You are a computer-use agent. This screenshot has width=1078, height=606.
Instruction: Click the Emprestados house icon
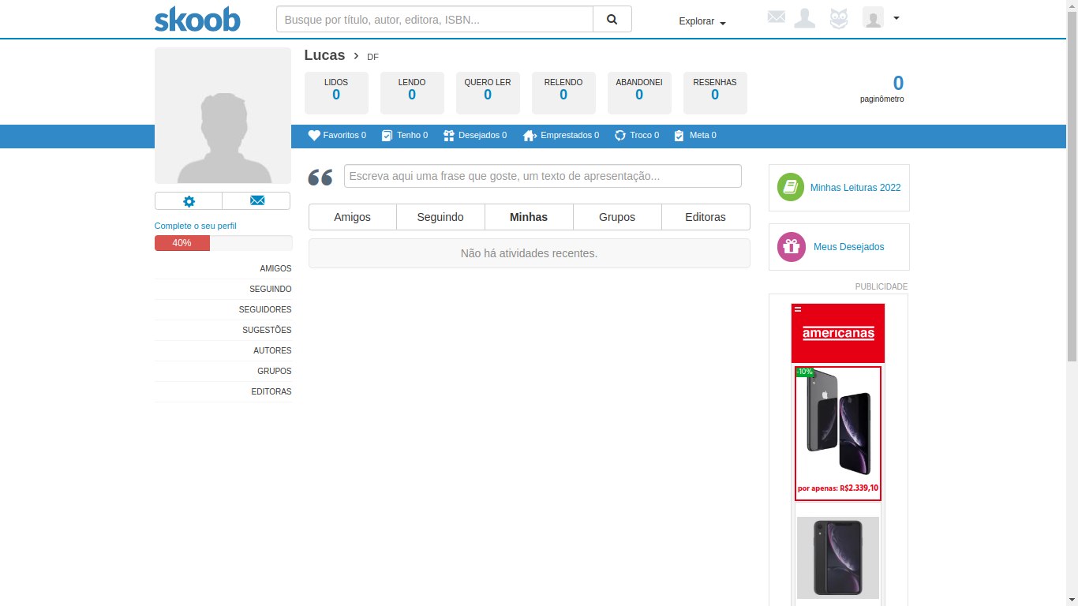530,136
